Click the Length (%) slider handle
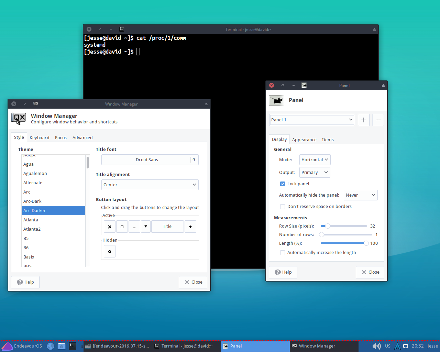Viewport: 440px width, 352px height. [x=366, y=243]
